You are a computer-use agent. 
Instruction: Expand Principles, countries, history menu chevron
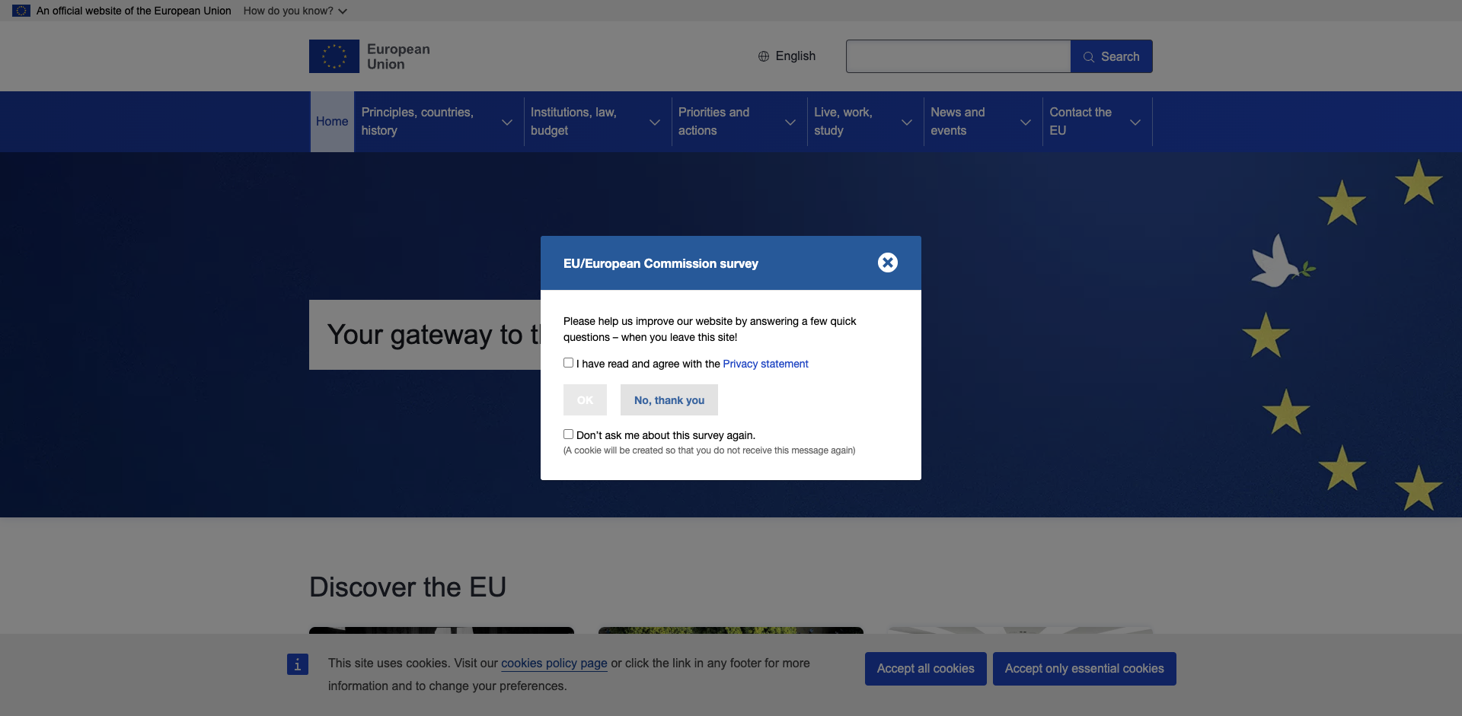tap(507, 122)
